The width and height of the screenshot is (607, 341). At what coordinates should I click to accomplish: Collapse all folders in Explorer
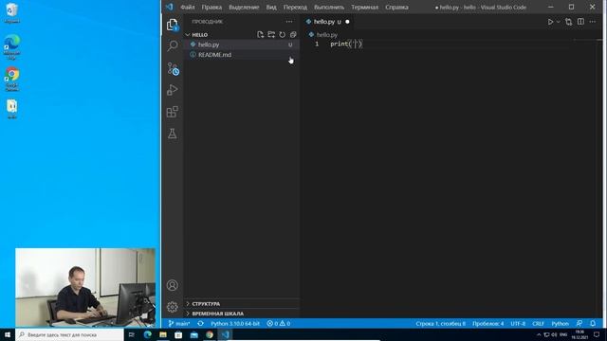click(293, 34)
